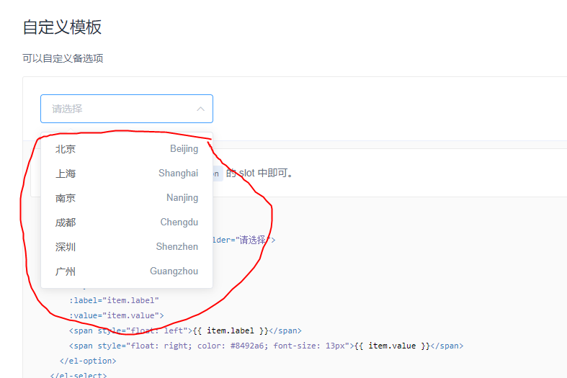Image resolution: width=567 pixels, height=378 pixels.
Task: Click the text 的 slot 中即可。
Action: tap(259, 173)
